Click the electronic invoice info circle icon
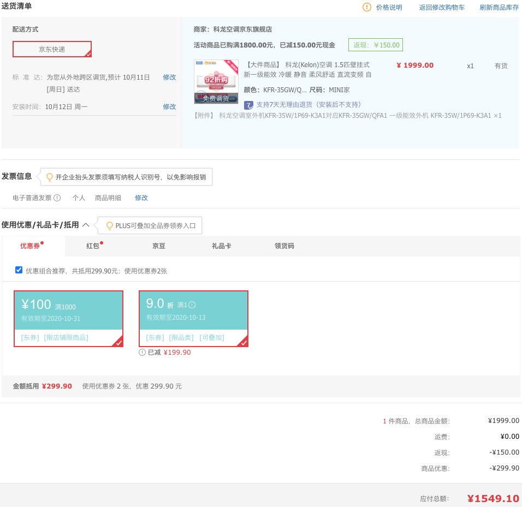The image size is (522, 507). (x=57, y=198)
